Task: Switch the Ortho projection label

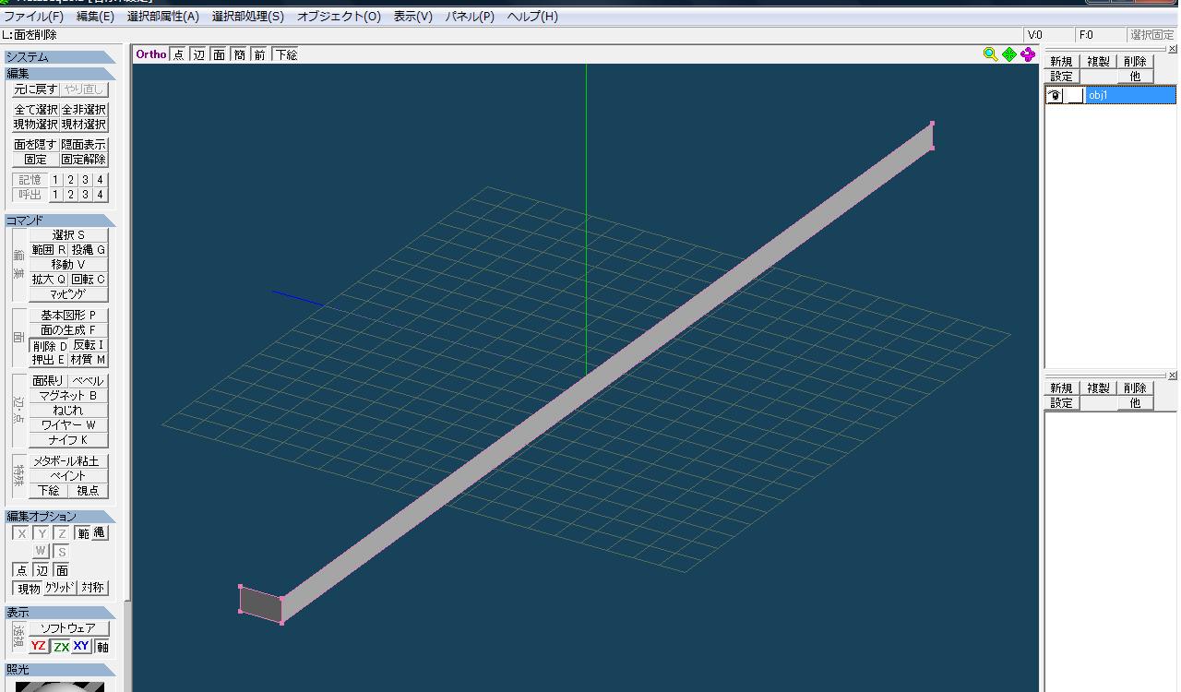Action: [x=151, y=54]
